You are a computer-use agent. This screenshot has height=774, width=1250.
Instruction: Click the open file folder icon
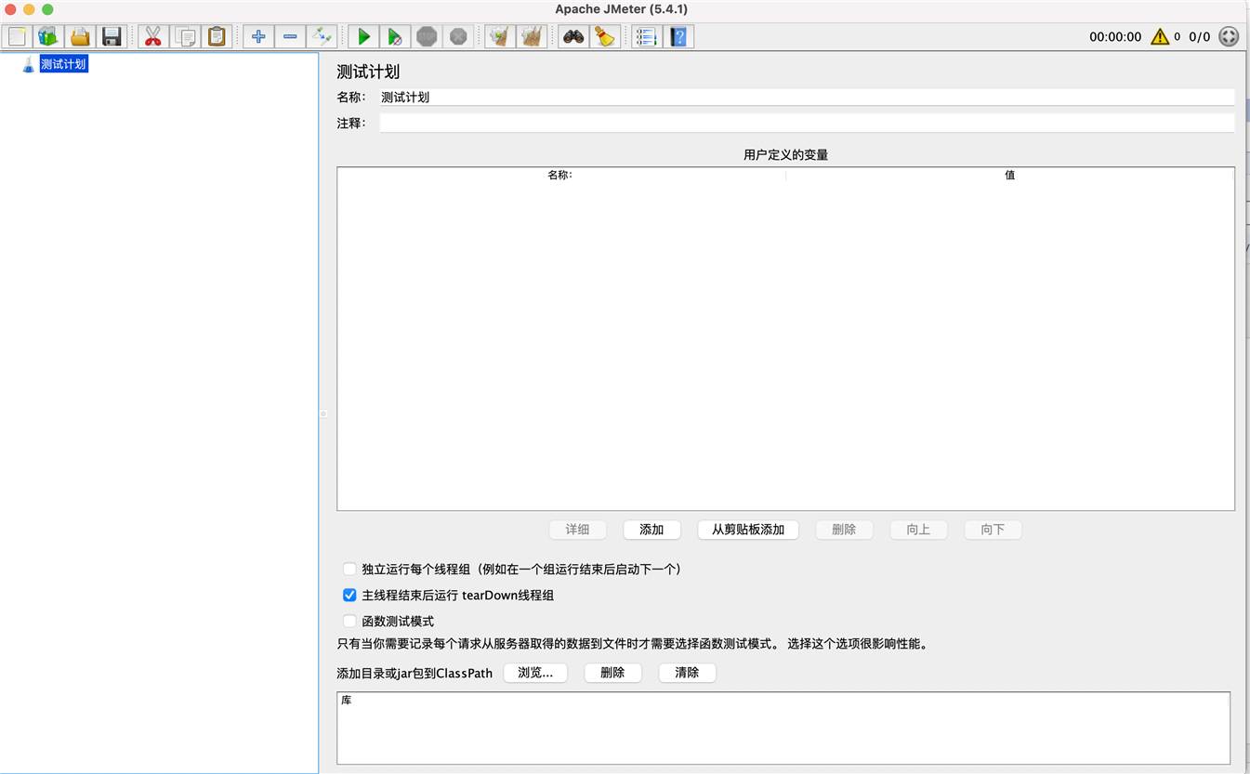tap(80, 36)
